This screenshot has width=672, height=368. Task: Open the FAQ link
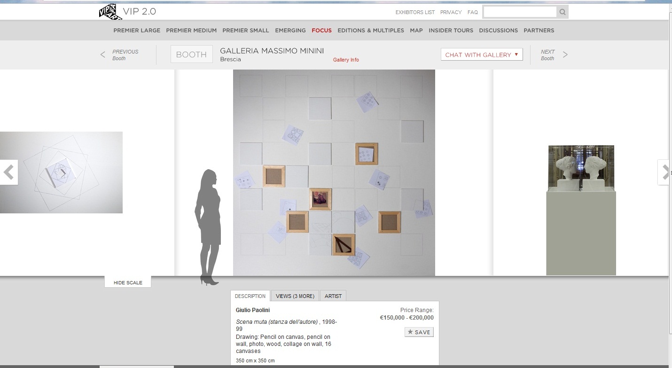point(473,12)
